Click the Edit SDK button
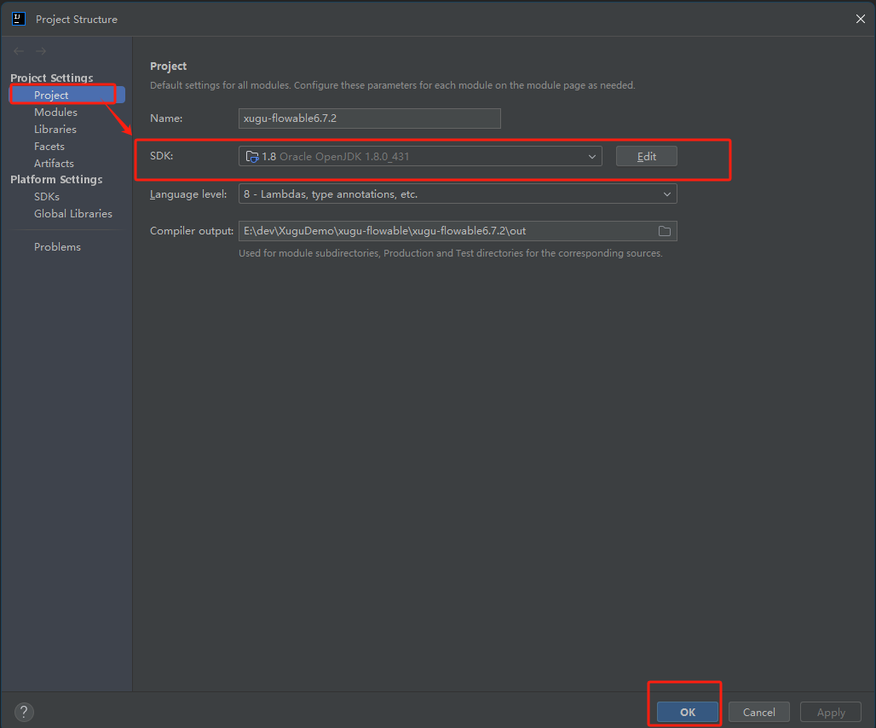 (x=647, y=157)
